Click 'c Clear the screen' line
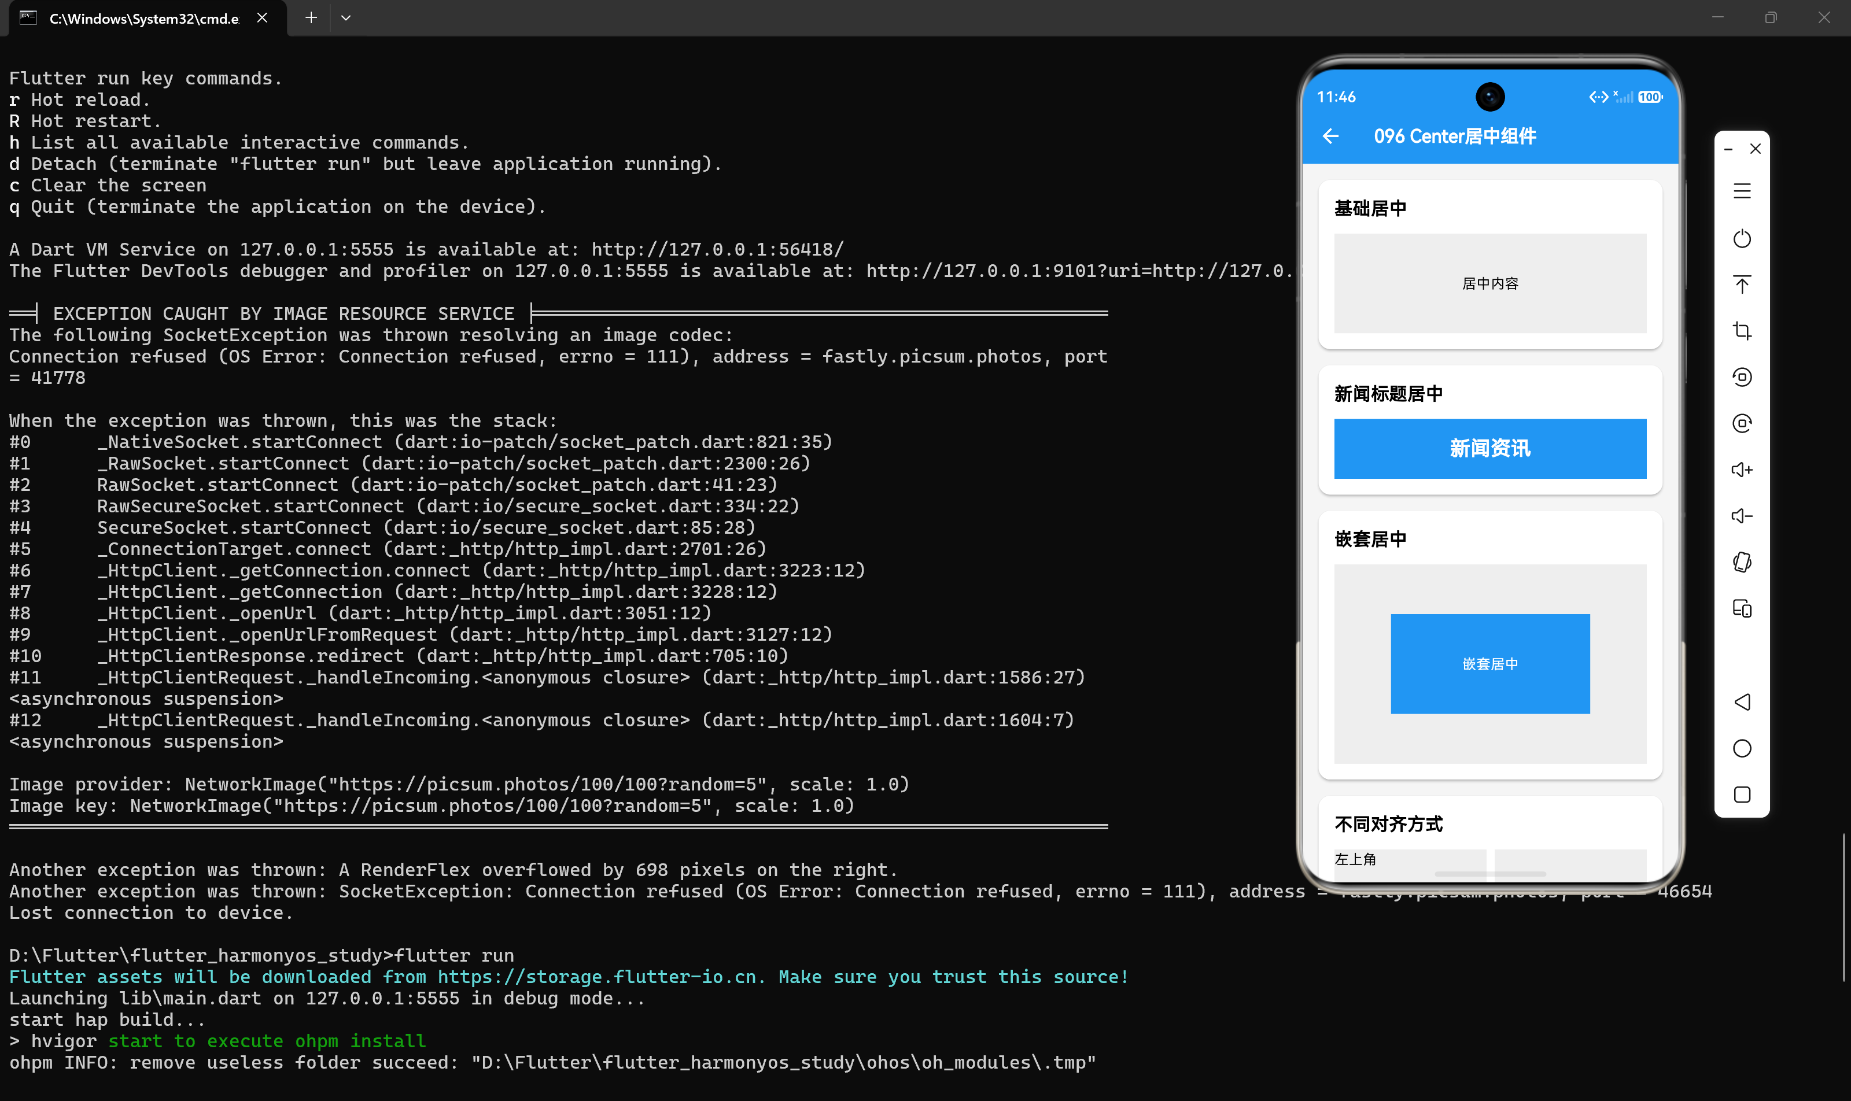 (x=108, y=186)
